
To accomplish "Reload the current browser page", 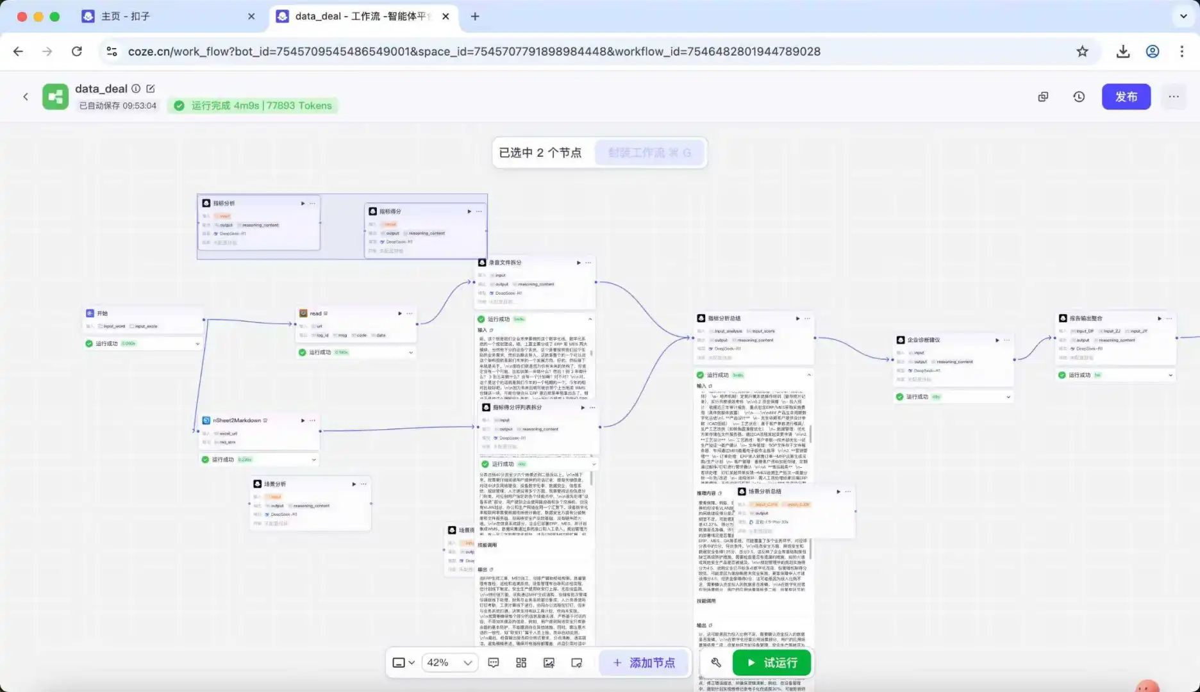I will click(x=77, y=51).
